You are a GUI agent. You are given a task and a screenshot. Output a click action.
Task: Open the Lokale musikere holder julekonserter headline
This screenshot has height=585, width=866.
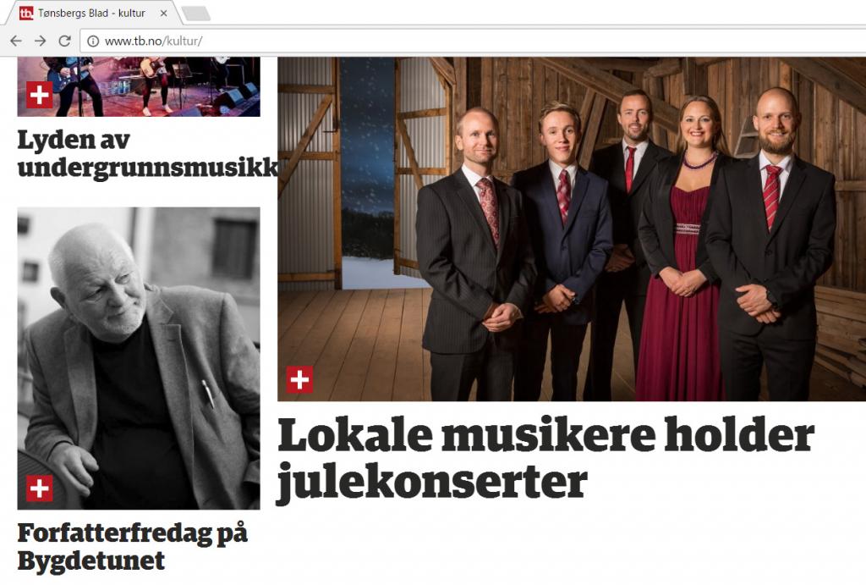pos(545,459)
